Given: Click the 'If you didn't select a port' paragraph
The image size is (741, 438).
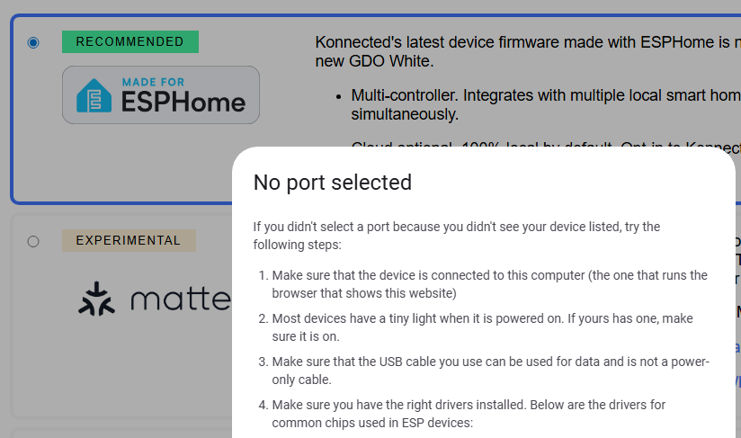Looking at the screenshot, I should (x=456, y=236).
